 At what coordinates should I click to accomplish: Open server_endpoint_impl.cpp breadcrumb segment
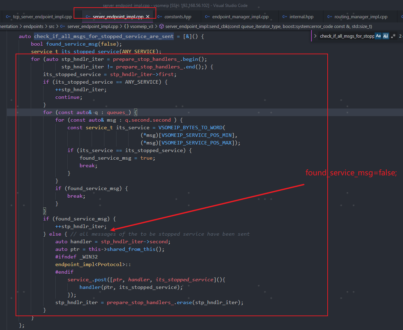[93, 27]
